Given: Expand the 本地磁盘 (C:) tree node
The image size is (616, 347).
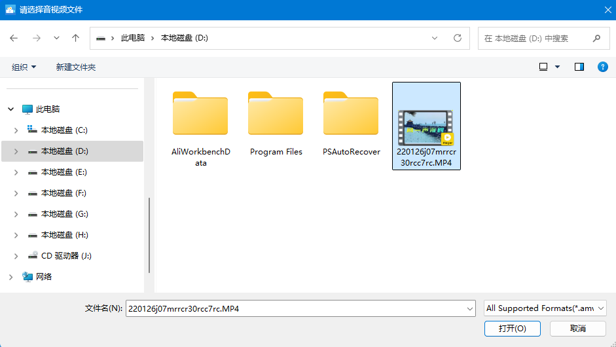Looking at the screenshot, I should click(16, 130).
